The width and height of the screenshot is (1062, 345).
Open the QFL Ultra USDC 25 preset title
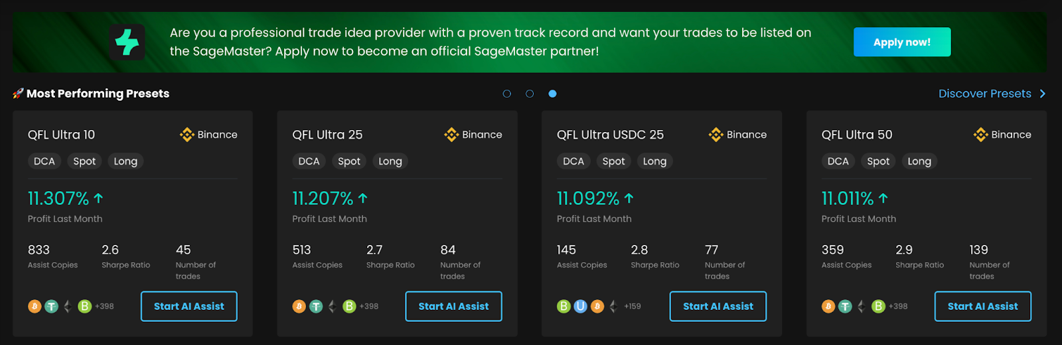pos(610,135)
